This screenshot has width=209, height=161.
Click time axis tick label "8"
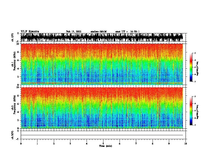(x=153, y=144)
